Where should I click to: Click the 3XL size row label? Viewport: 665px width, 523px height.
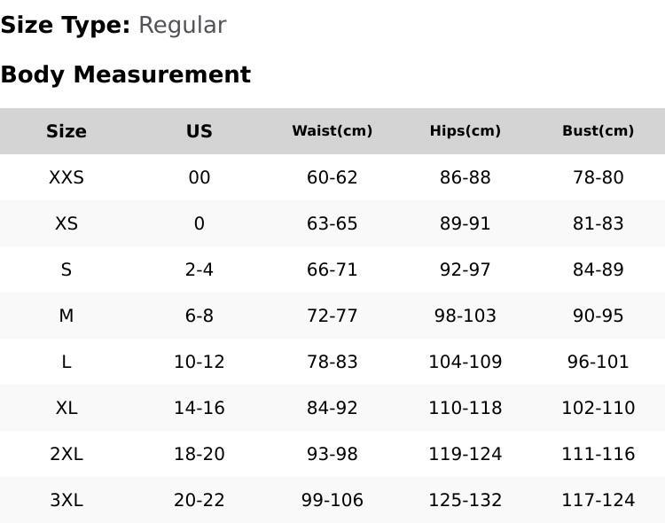pyautogui.click(x=66, y=500)
